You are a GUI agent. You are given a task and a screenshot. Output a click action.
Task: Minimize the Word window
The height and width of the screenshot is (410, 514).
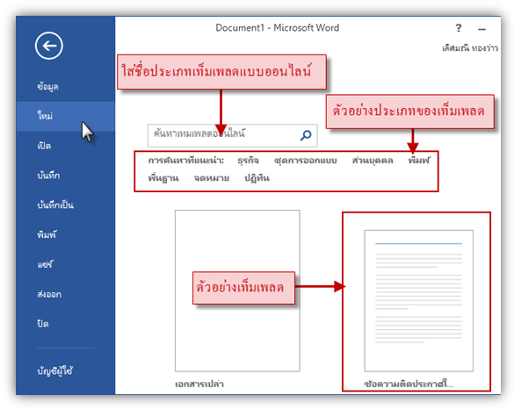481,30
